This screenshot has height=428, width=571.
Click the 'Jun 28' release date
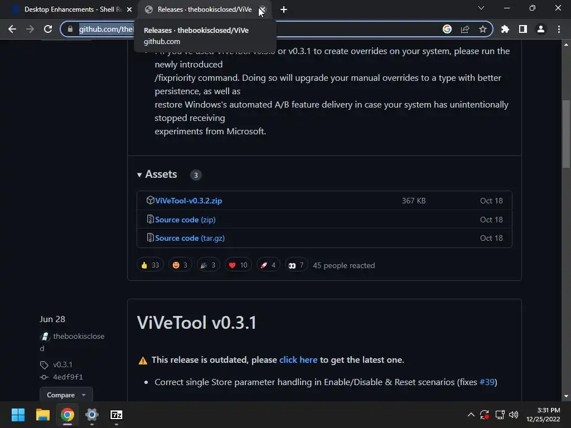pos(52,319)
